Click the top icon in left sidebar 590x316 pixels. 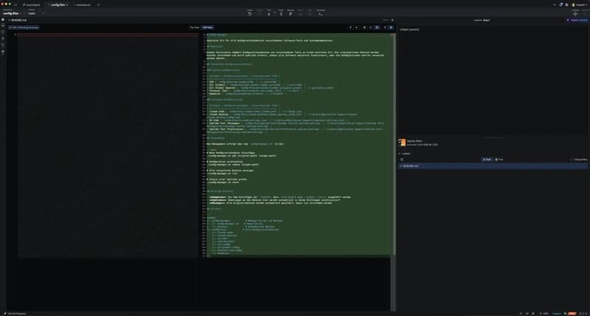pyautogui.click(x=3, y=19)
